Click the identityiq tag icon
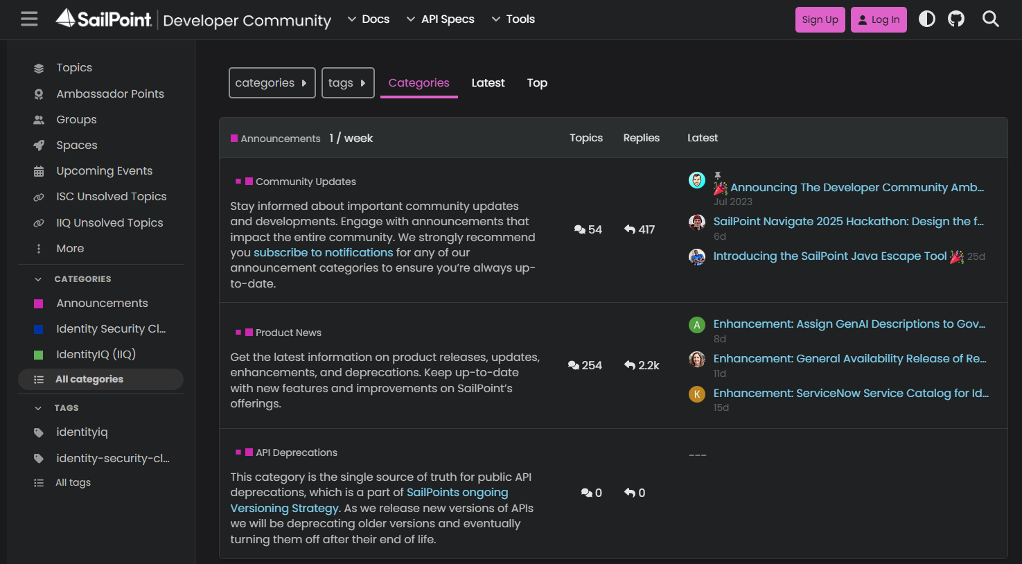The width and height of the screenshot is (1022, 564). [x=39, y=432]
